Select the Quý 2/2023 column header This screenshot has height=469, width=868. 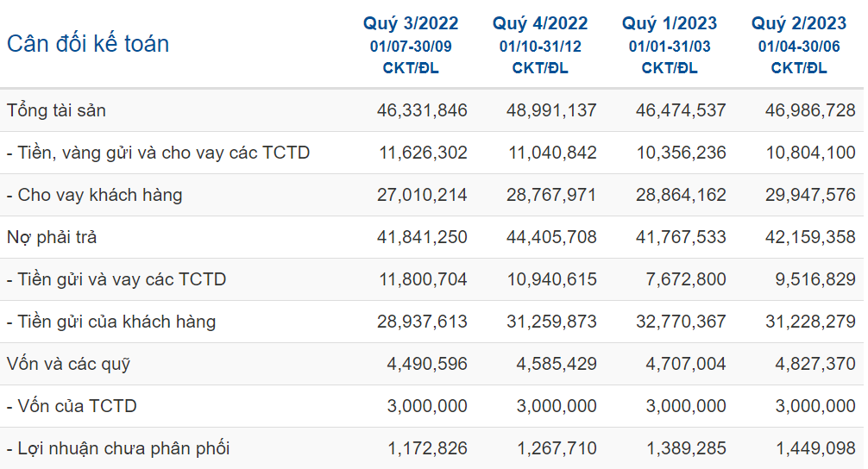coord(799,23)
